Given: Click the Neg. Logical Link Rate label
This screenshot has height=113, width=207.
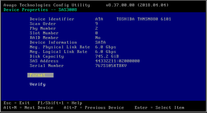Looking at the screenshot, I should [x=59, y=52].
